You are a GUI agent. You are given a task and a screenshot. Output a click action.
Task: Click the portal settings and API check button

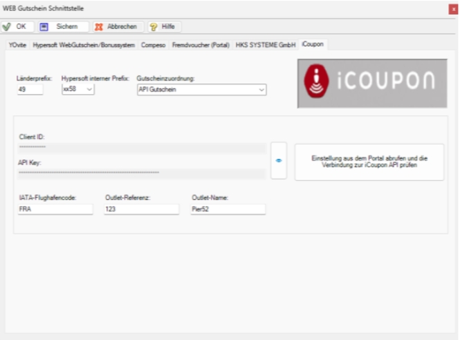tap(369, 162)
